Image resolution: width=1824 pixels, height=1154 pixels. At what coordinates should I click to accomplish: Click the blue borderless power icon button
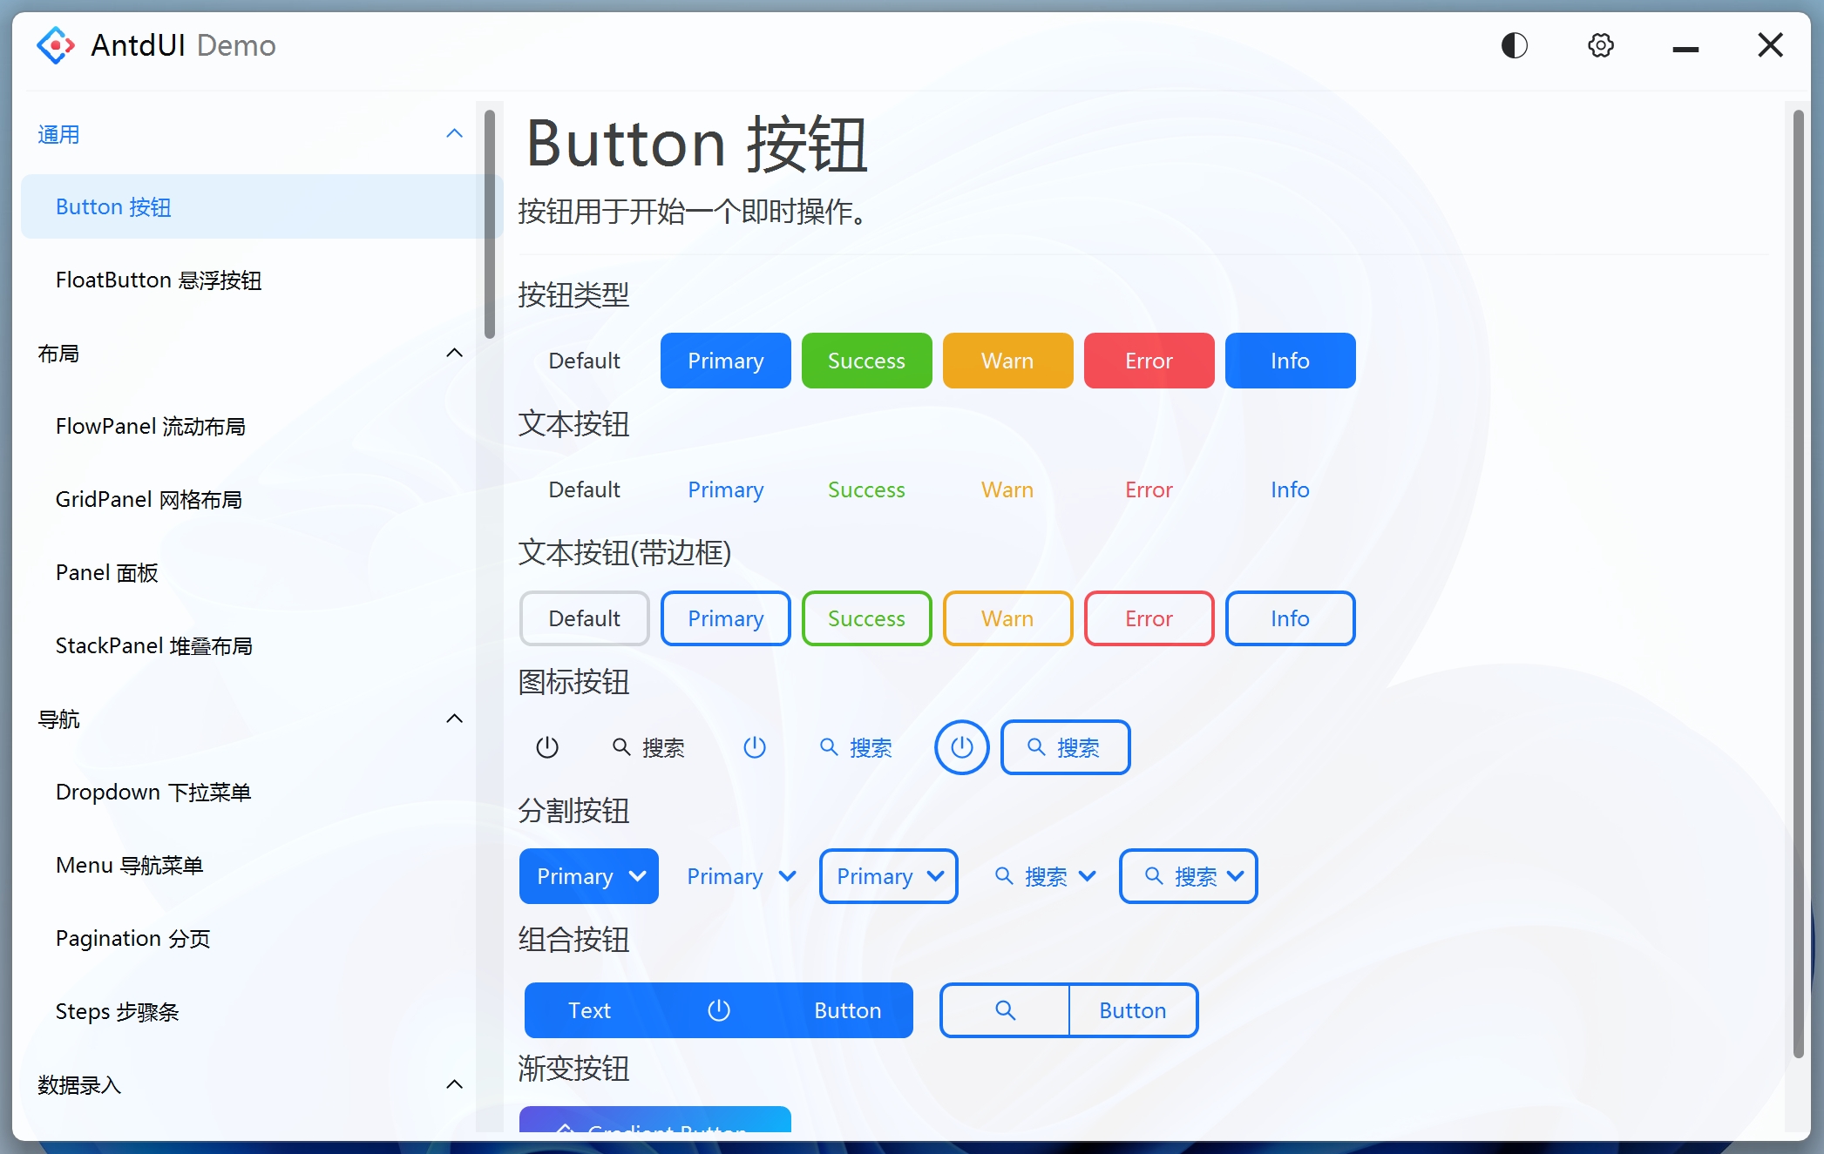(x=755, y=747)
